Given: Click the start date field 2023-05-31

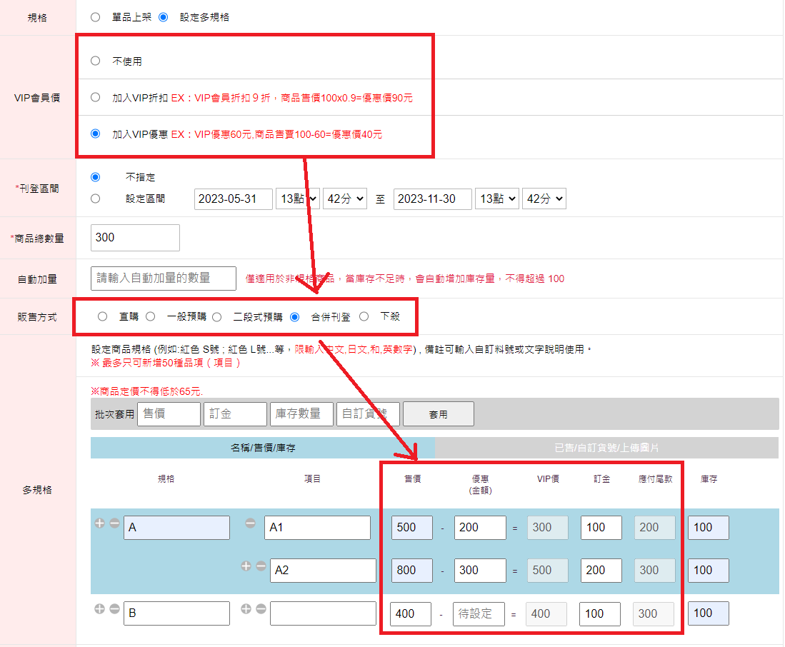Looking at the screenshot, I should click(234, 199).
